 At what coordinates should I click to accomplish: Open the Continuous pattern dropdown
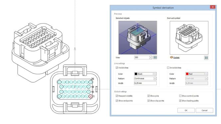145,79
